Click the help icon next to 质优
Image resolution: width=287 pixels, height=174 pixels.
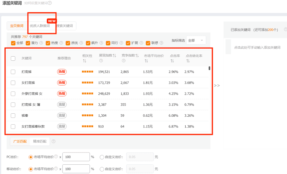point(81,43)
